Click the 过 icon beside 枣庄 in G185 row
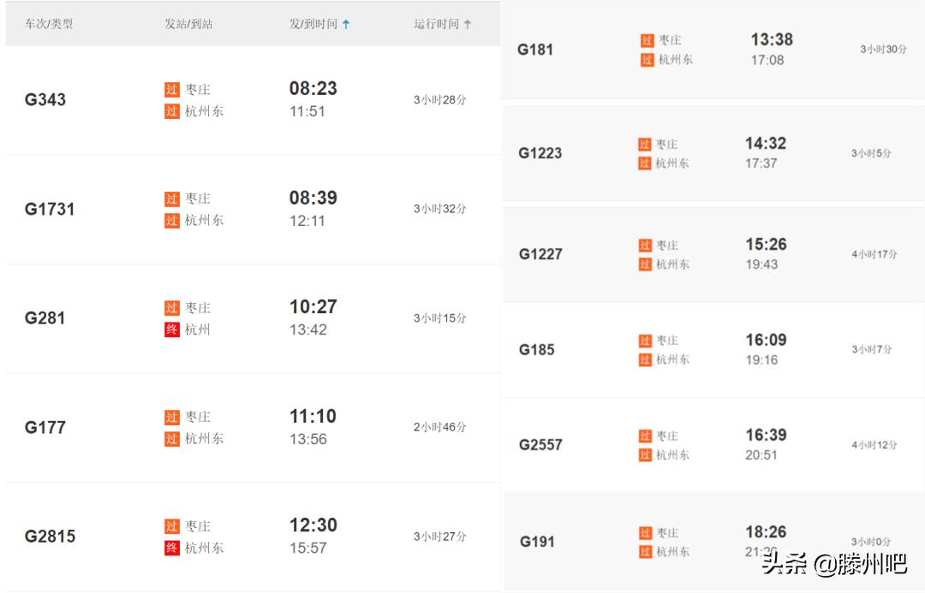The image size is (925, 593). [x=644, y=341]
